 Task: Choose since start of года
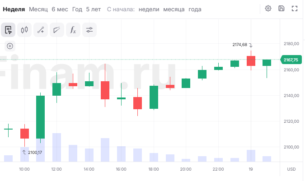tap(195, 9)
